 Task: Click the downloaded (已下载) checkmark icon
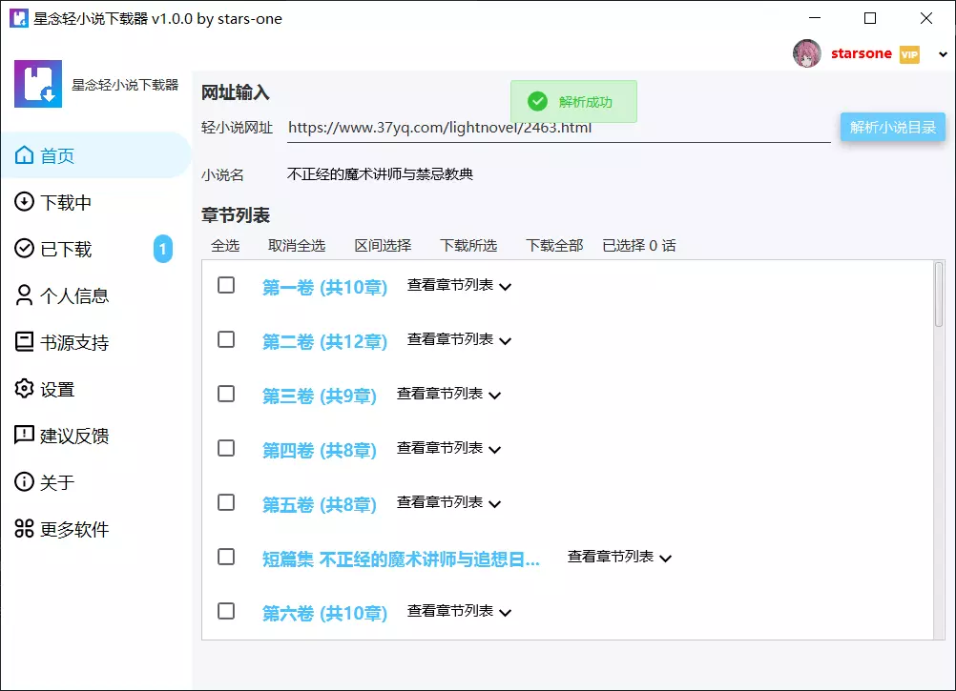coord(24,249)
